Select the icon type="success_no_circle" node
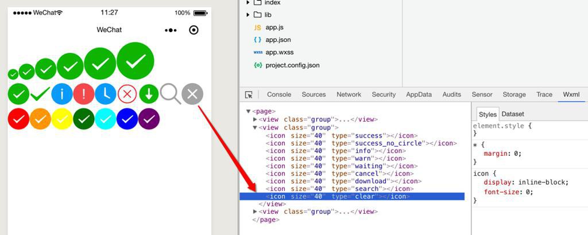588x235 pixels. point(362,143)
